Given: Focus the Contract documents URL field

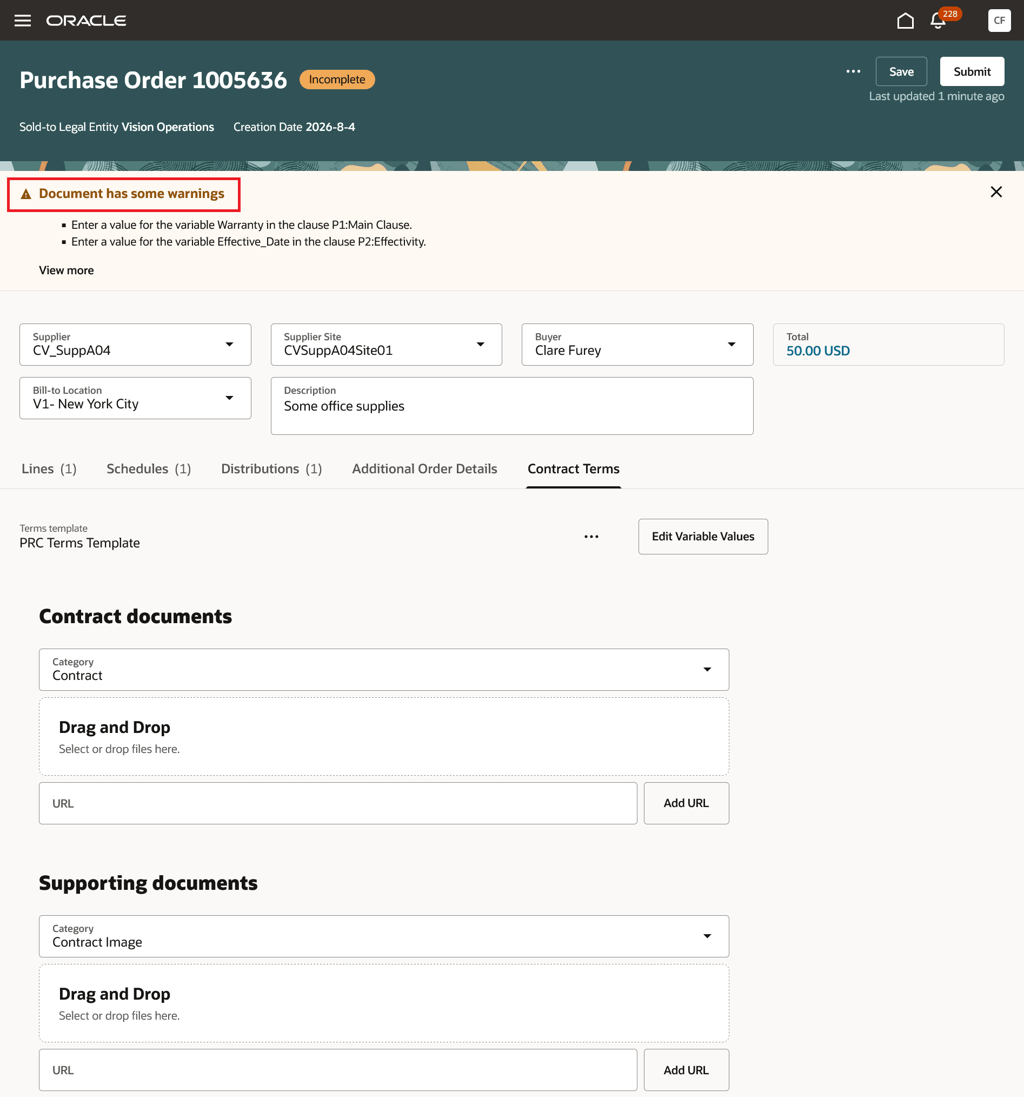Looking at the screenshot, I should pyautogui.click(x=338, y=803).
